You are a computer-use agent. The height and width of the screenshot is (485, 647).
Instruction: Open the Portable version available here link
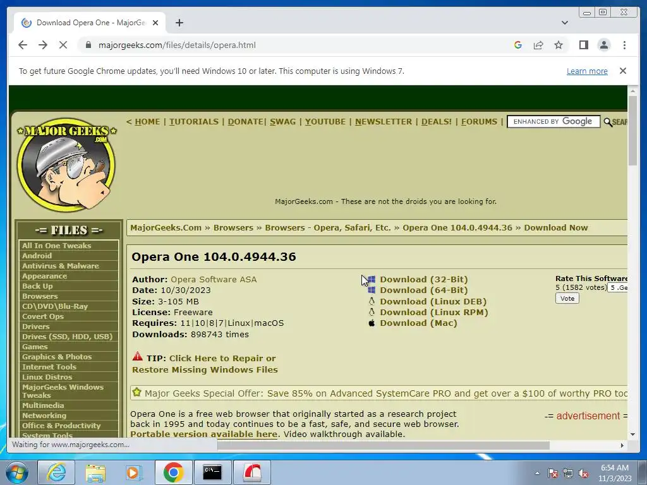(x=204, y=434)
